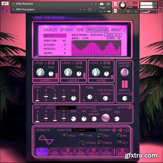The height and width of the screenshot is (163, 163).
Task: Click the TUNE knob in pitch section
Action: click(90, 97)
